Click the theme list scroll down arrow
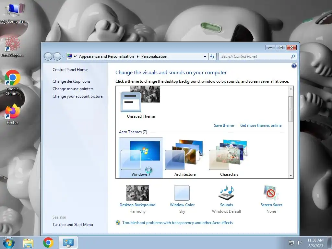 tap(291, 175)
